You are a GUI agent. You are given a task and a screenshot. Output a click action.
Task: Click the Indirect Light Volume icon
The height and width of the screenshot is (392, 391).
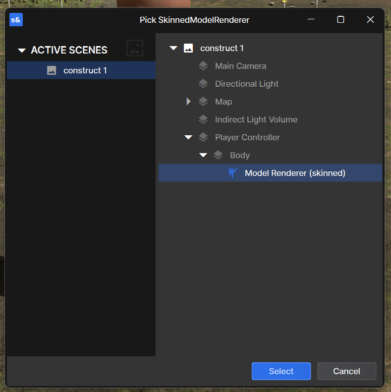203,119
